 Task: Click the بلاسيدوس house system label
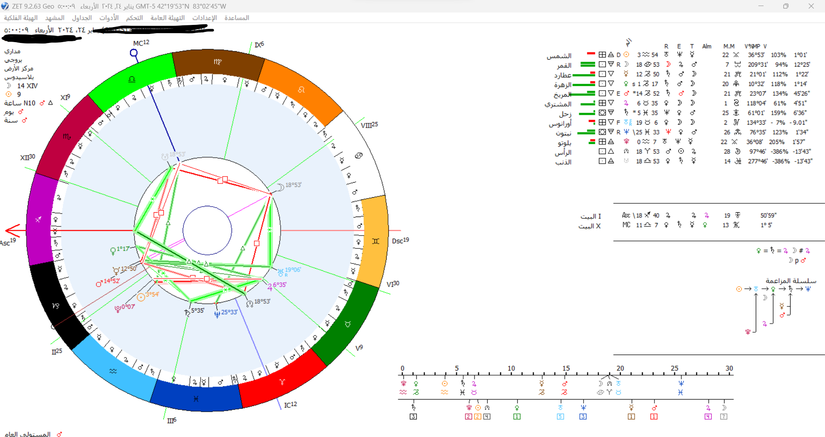[19, 77]
